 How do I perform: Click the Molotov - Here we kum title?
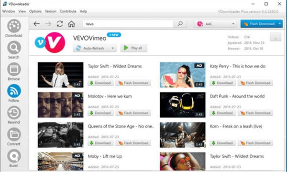110,96
